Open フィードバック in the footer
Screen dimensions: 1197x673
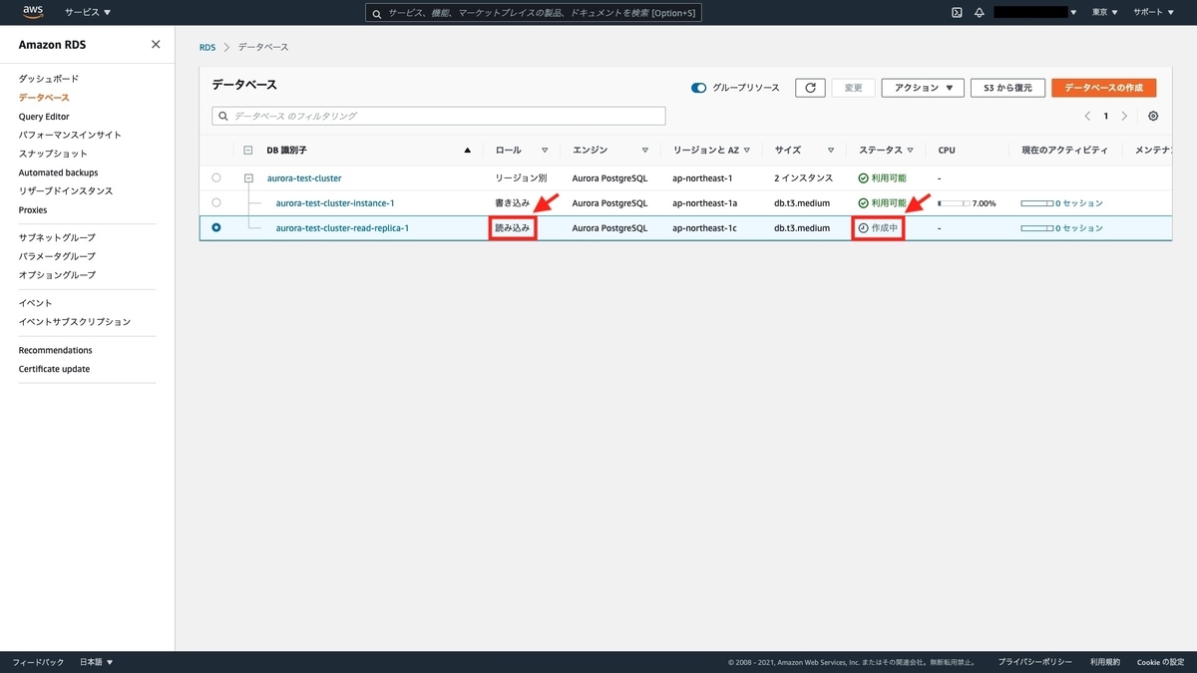click(x=37, y=662)
